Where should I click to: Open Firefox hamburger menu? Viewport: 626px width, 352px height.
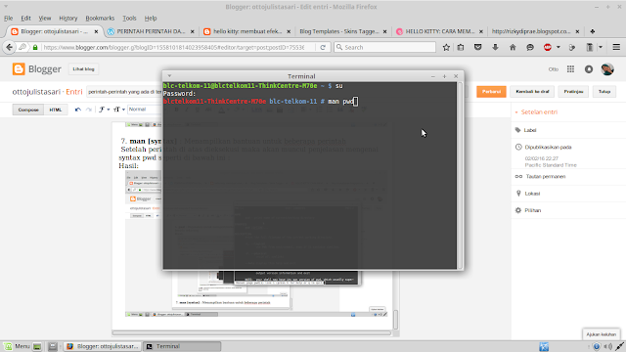pyautogui.click(x=616, y=47)
